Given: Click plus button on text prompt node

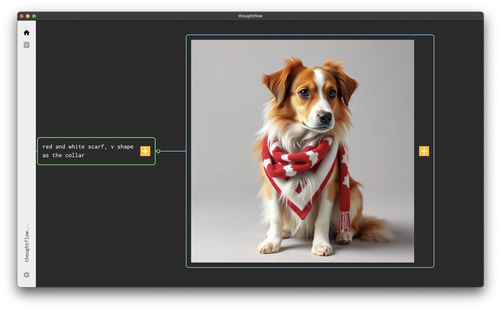Looking at the screenshot, I should tap(145, 151).
